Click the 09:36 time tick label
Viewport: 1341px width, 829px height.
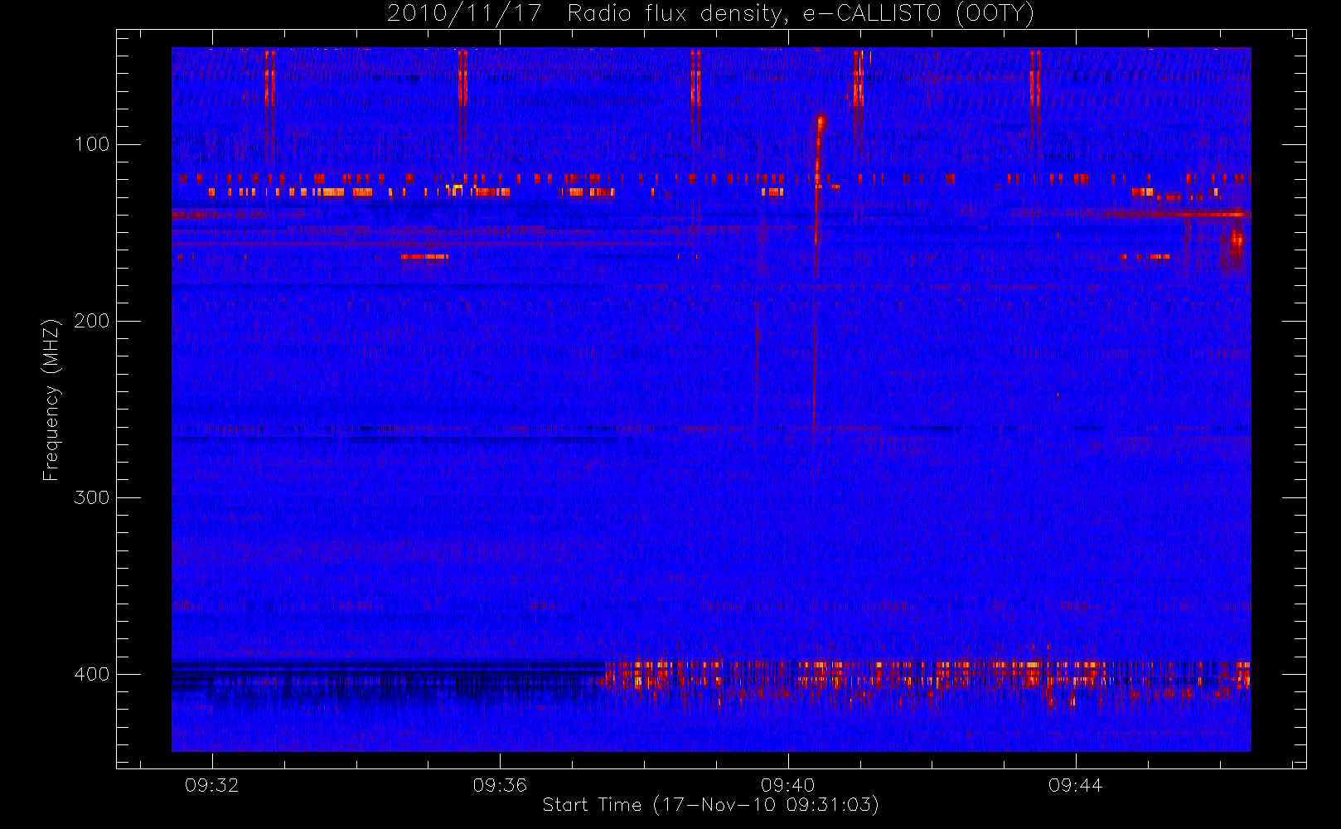tap(500, 785)
